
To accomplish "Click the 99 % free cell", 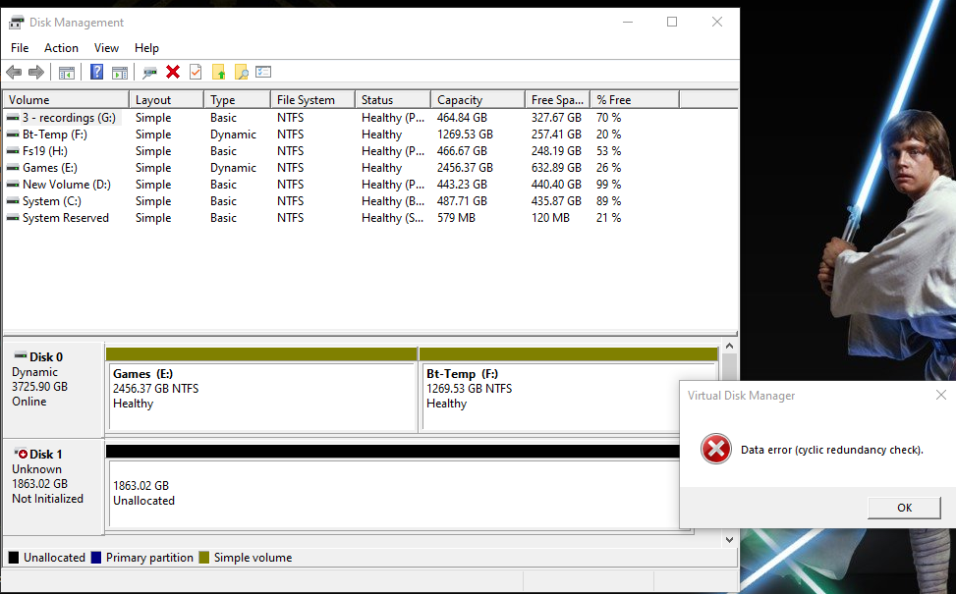I will [608, 184].
